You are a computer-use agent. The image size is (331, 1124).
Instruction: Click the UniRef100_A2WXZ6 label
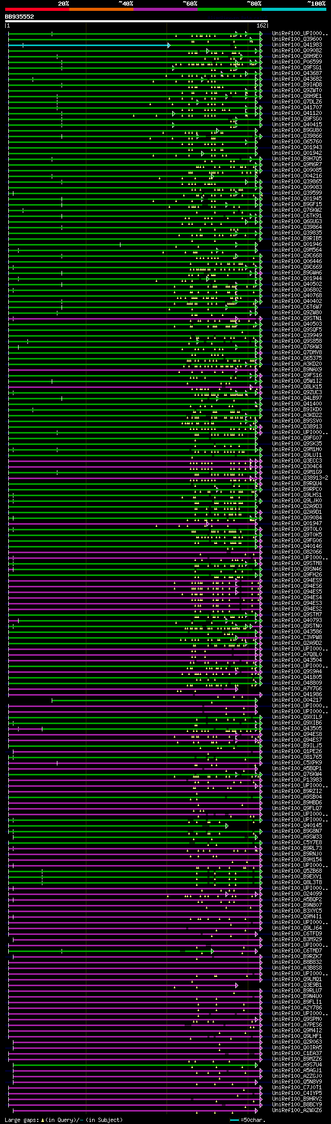[297, 1111]
